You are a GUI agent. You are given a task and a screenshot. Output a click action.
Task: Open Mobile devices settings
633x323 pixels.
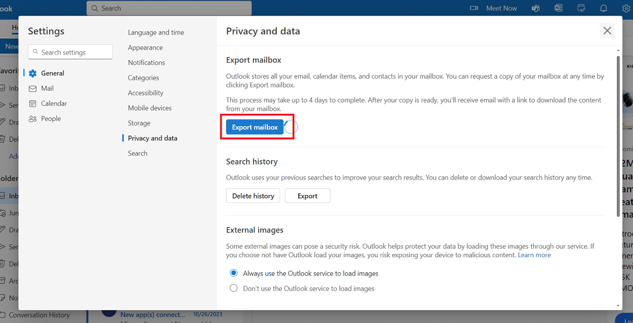[150, 108]
